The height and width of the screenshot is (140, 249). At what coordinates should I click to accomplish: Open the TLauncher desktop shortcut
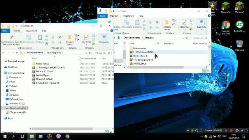[226, 7]
